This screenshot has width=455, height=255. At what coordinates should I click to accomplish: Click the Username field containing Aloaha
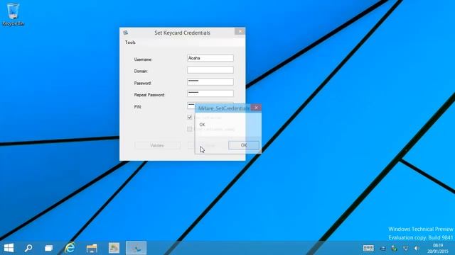click(210, 58)
